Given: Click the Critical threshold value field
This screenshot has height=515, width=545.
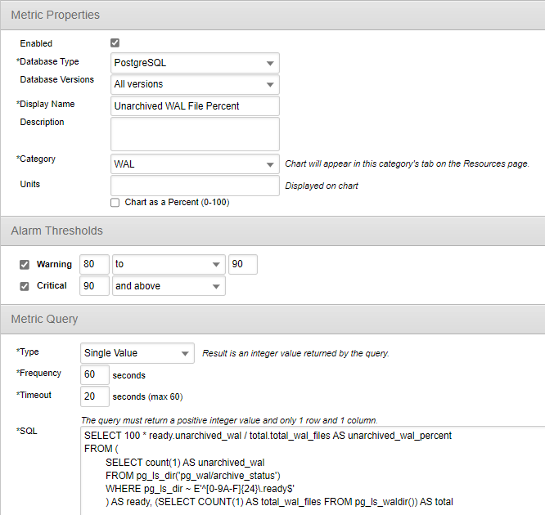Looking at the screenshot, I should (93, 286).
